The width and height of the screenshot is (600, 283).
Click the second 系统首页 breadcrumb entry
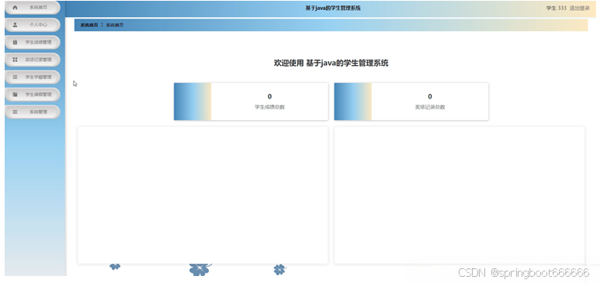point(115,26)
